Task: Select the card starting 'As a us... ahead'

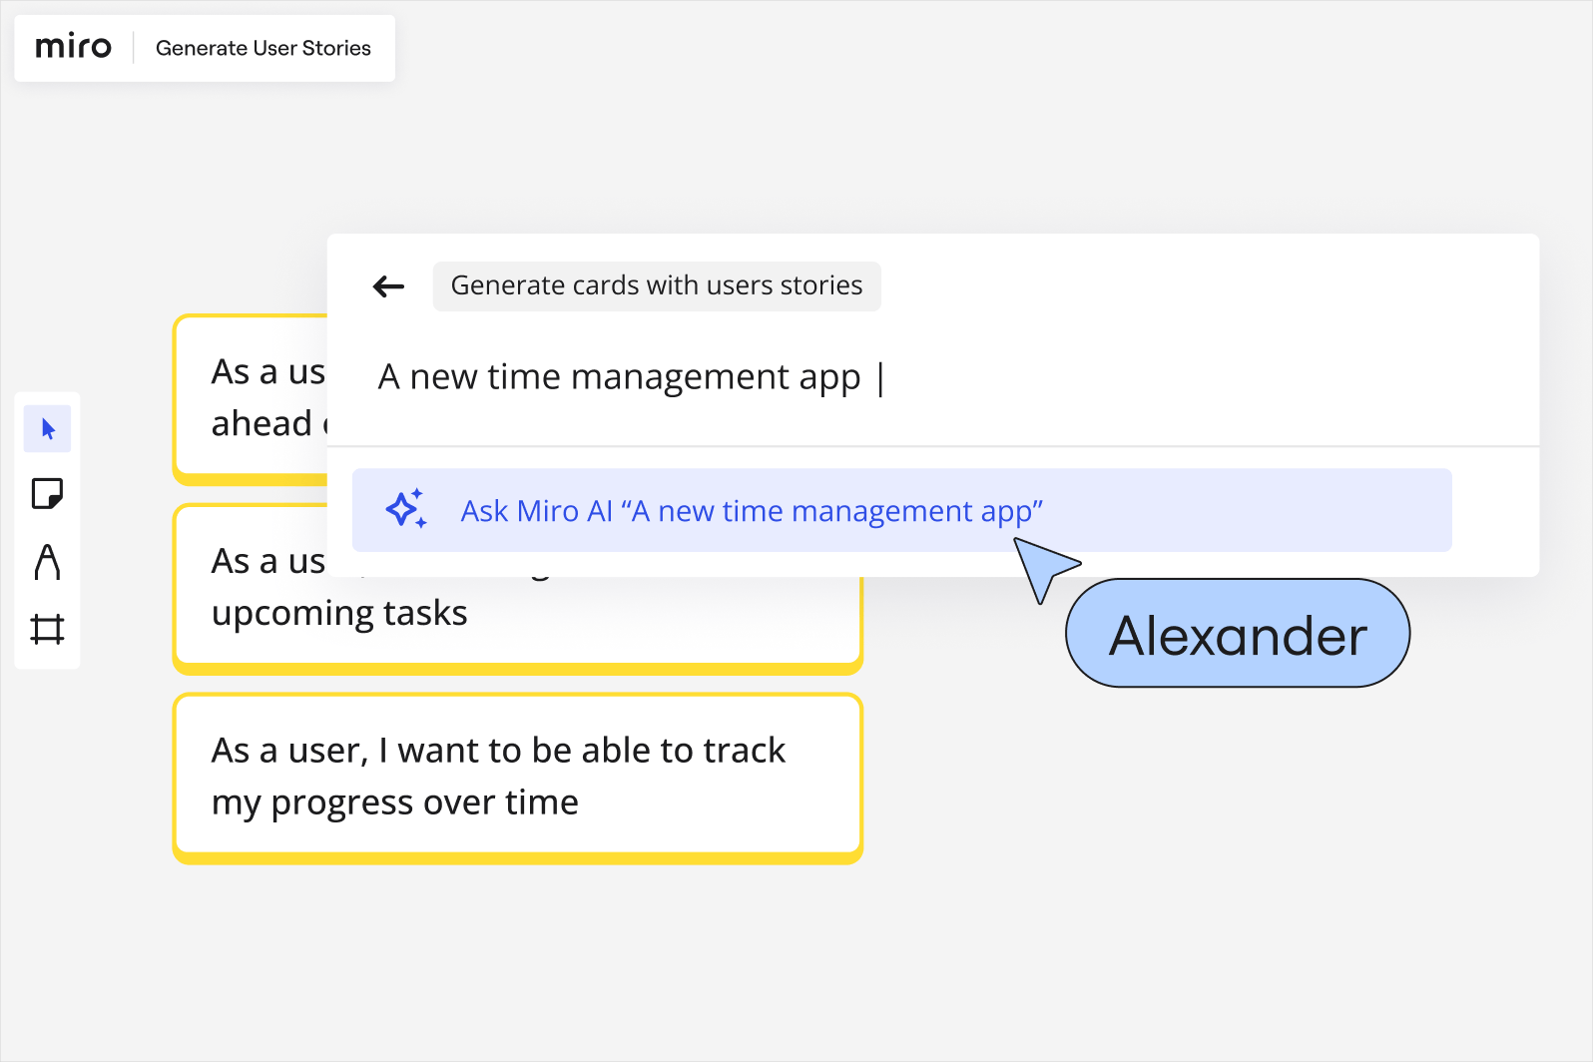Action: [251, 400]
